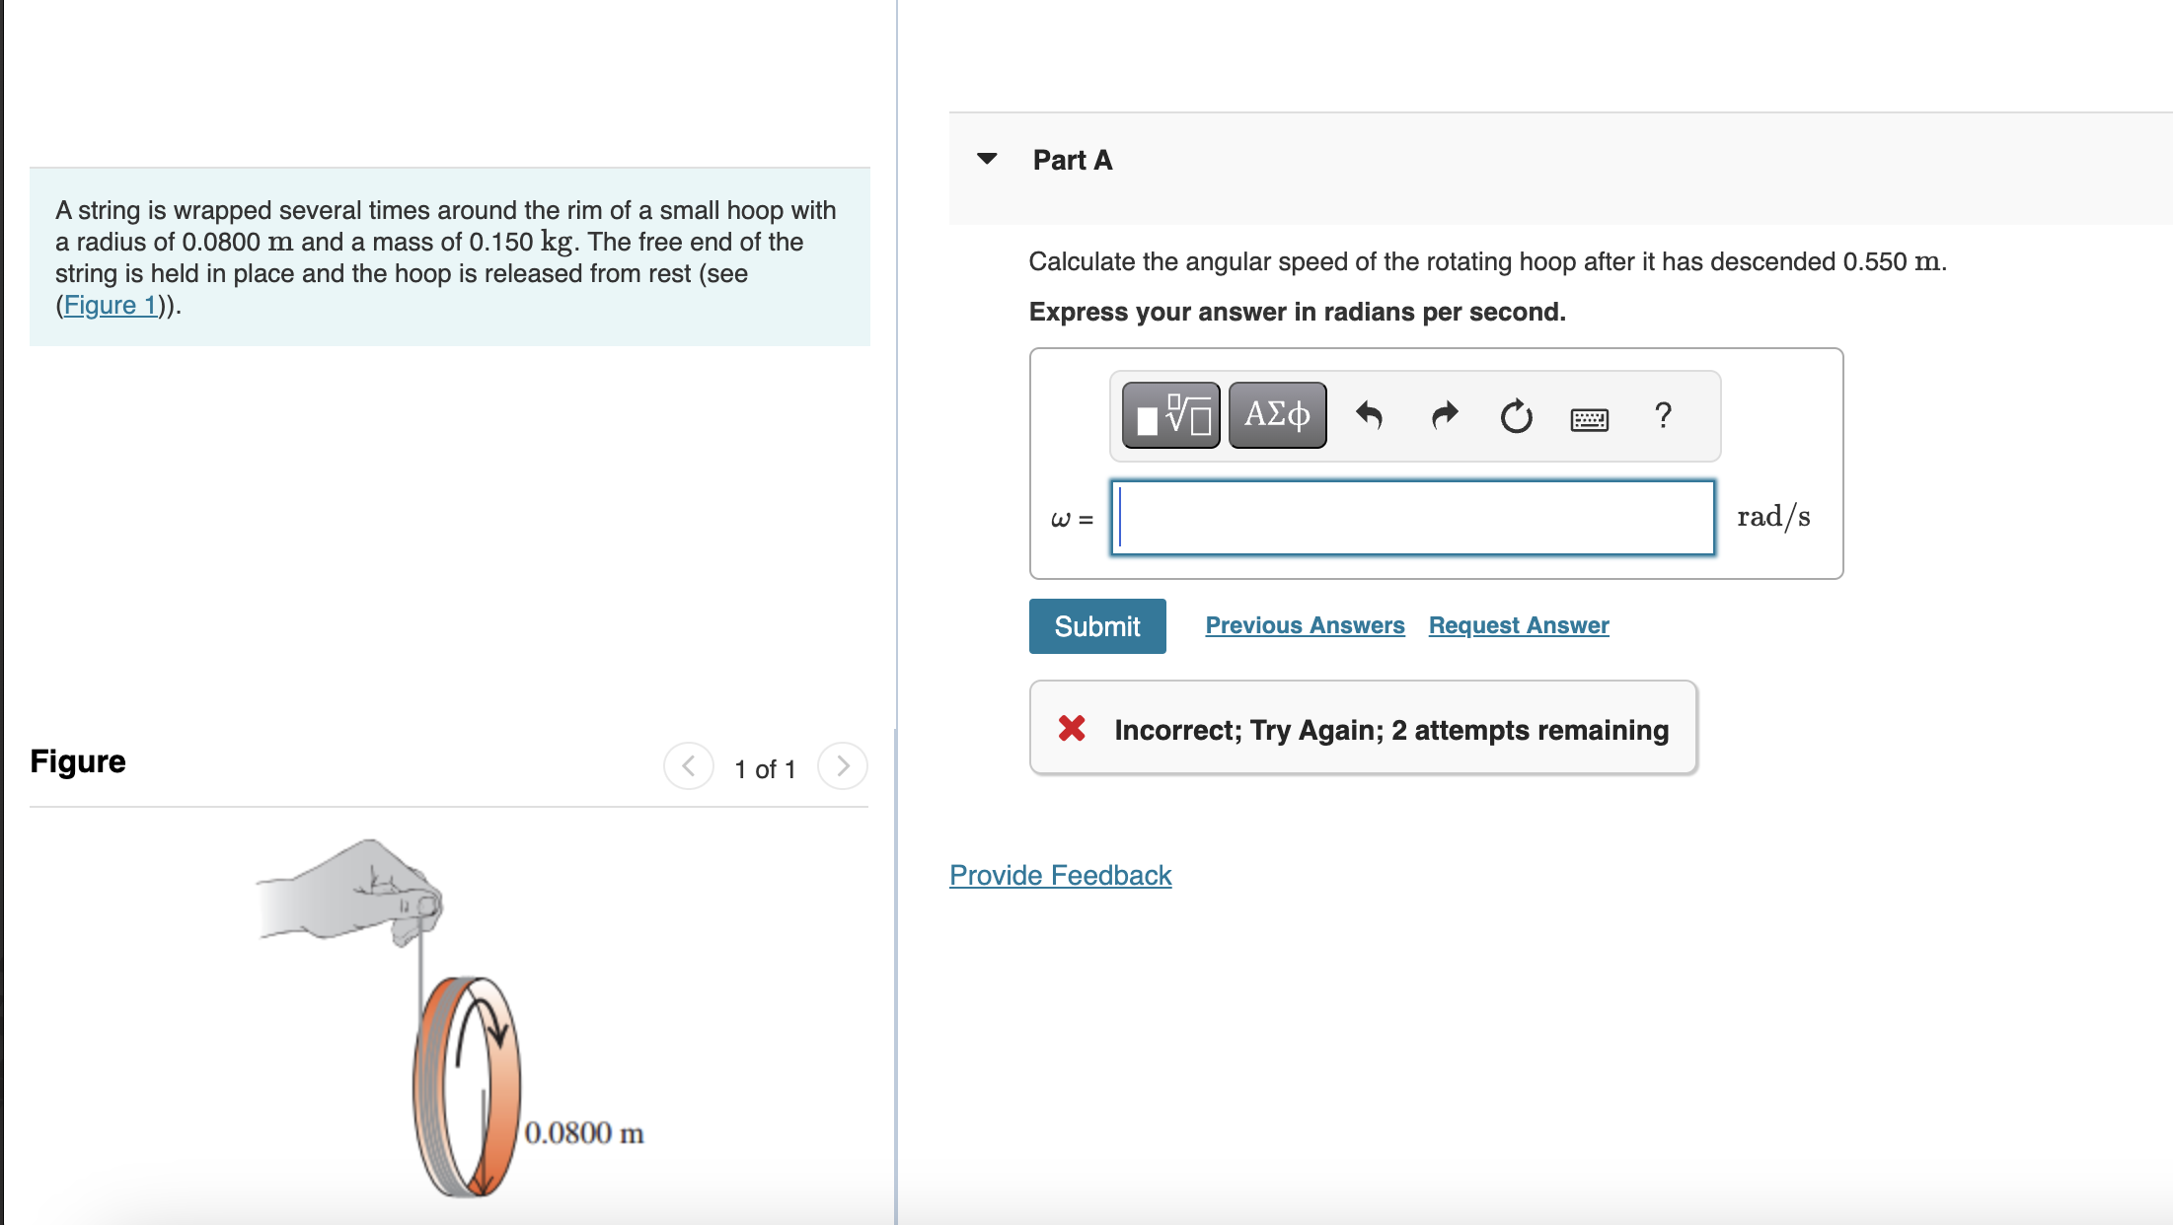Redo the equation edit

pos(1443,415)
